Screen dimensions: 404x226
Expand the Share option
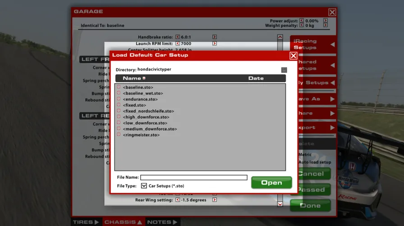pos(317,113)
